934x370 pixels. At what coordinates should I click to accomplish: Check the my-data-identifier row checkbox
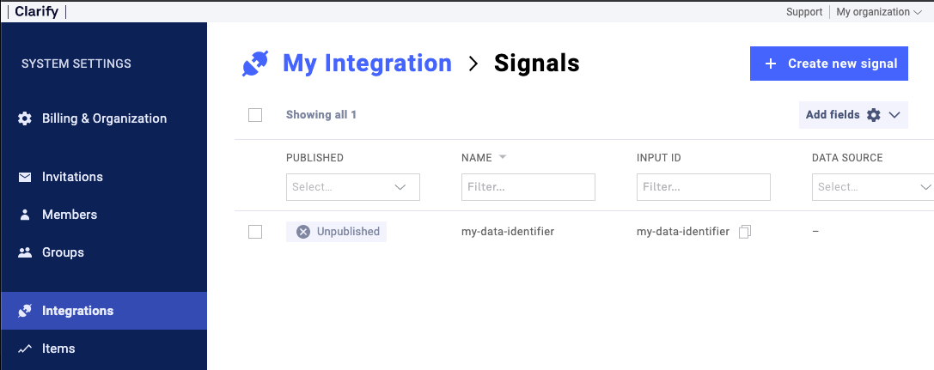click(x=255, y=232)
